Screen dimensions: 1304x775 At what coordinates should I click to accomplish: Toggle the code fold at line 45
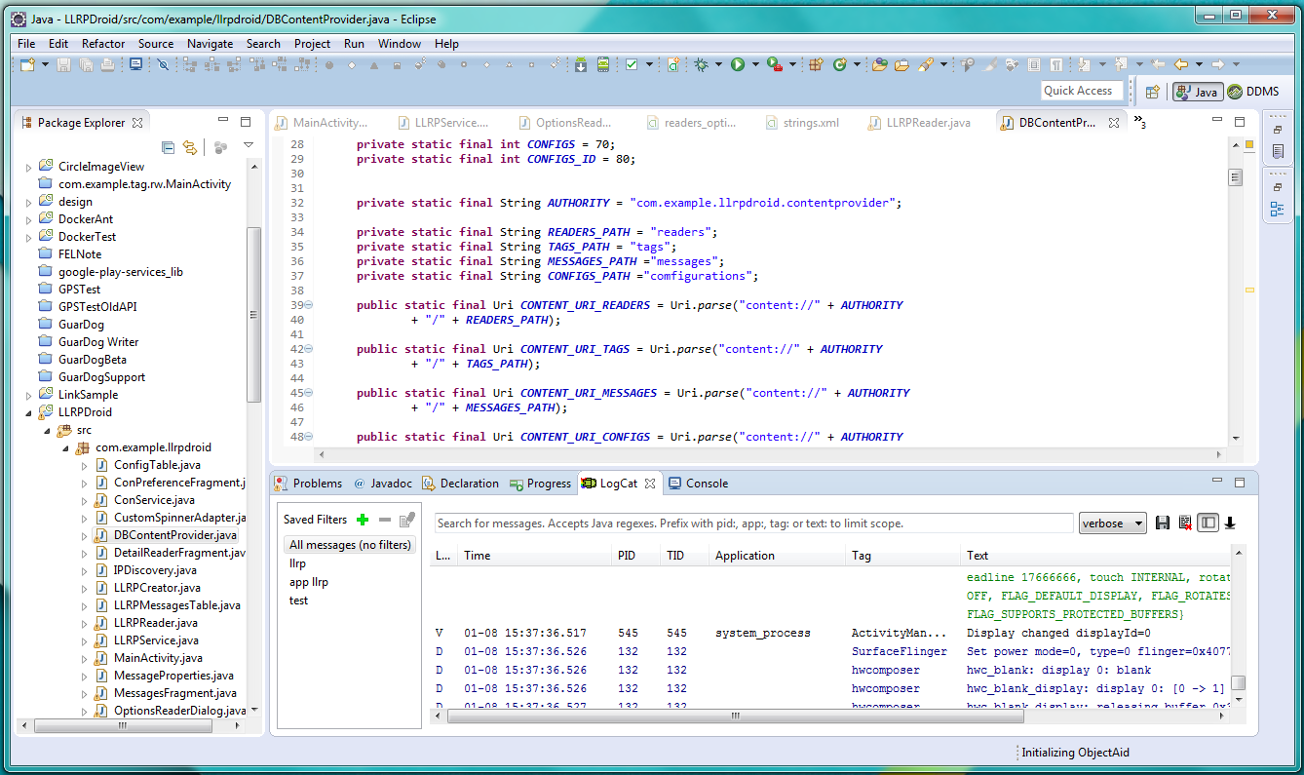pyautogui.click(x=308, y=393)
